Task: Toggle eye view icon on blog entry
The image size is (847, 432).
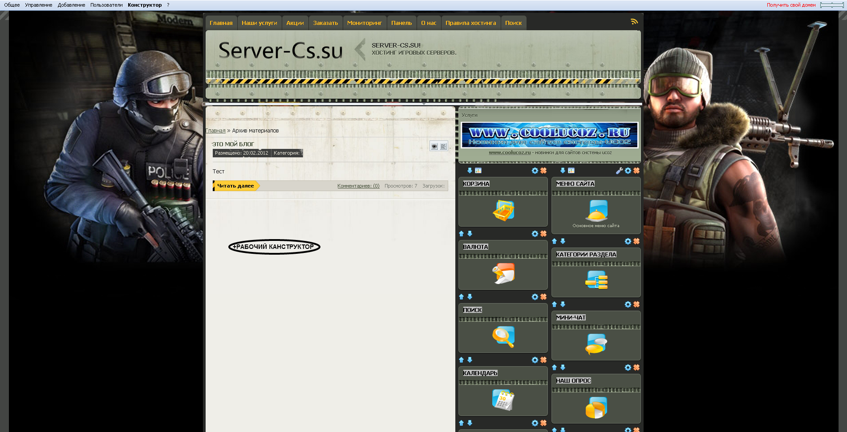Action: click(x=434, y=146)
